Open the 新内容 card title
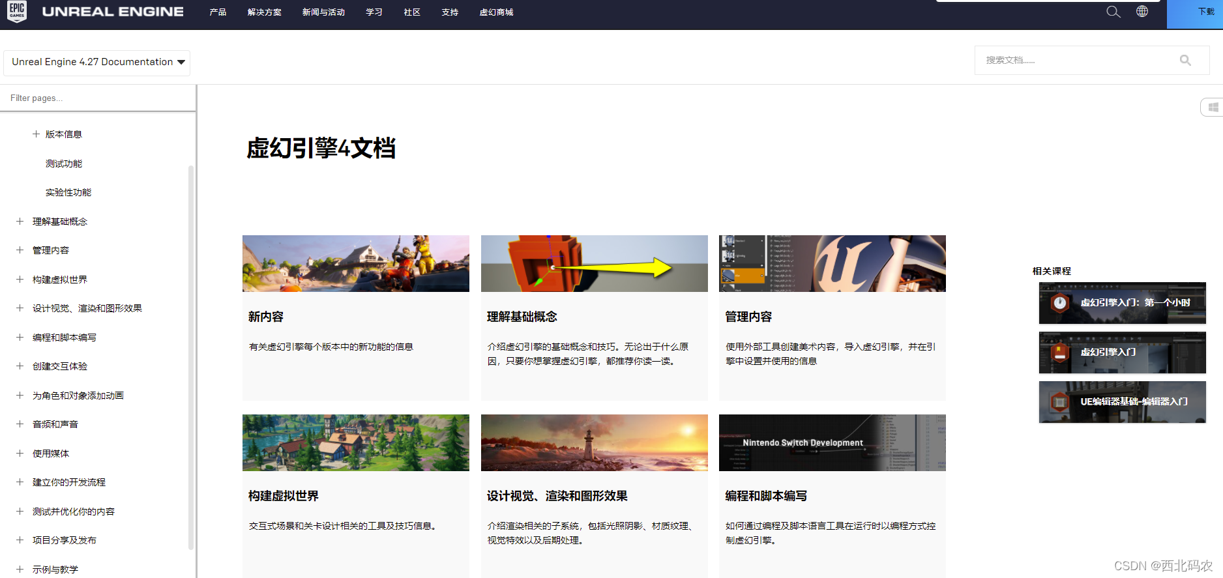 266,317
